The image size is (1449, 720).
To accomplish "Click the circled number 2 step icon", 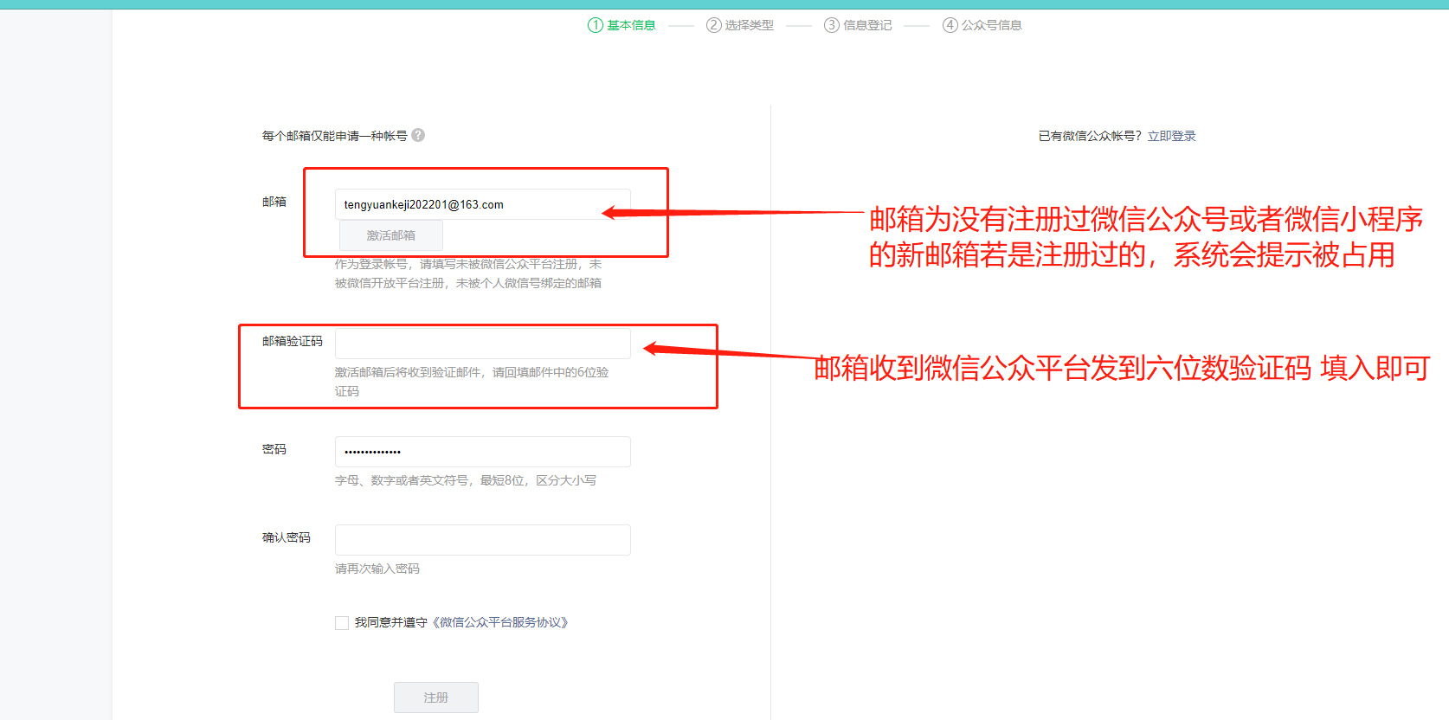I will point(714,25).
